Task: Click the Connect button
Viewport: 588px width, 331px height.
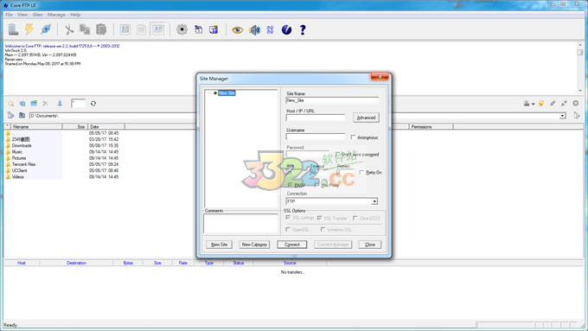Action: tap(291, 245)
